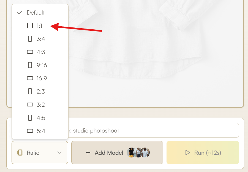Click the plus icon on Add Model

[88, 153]
